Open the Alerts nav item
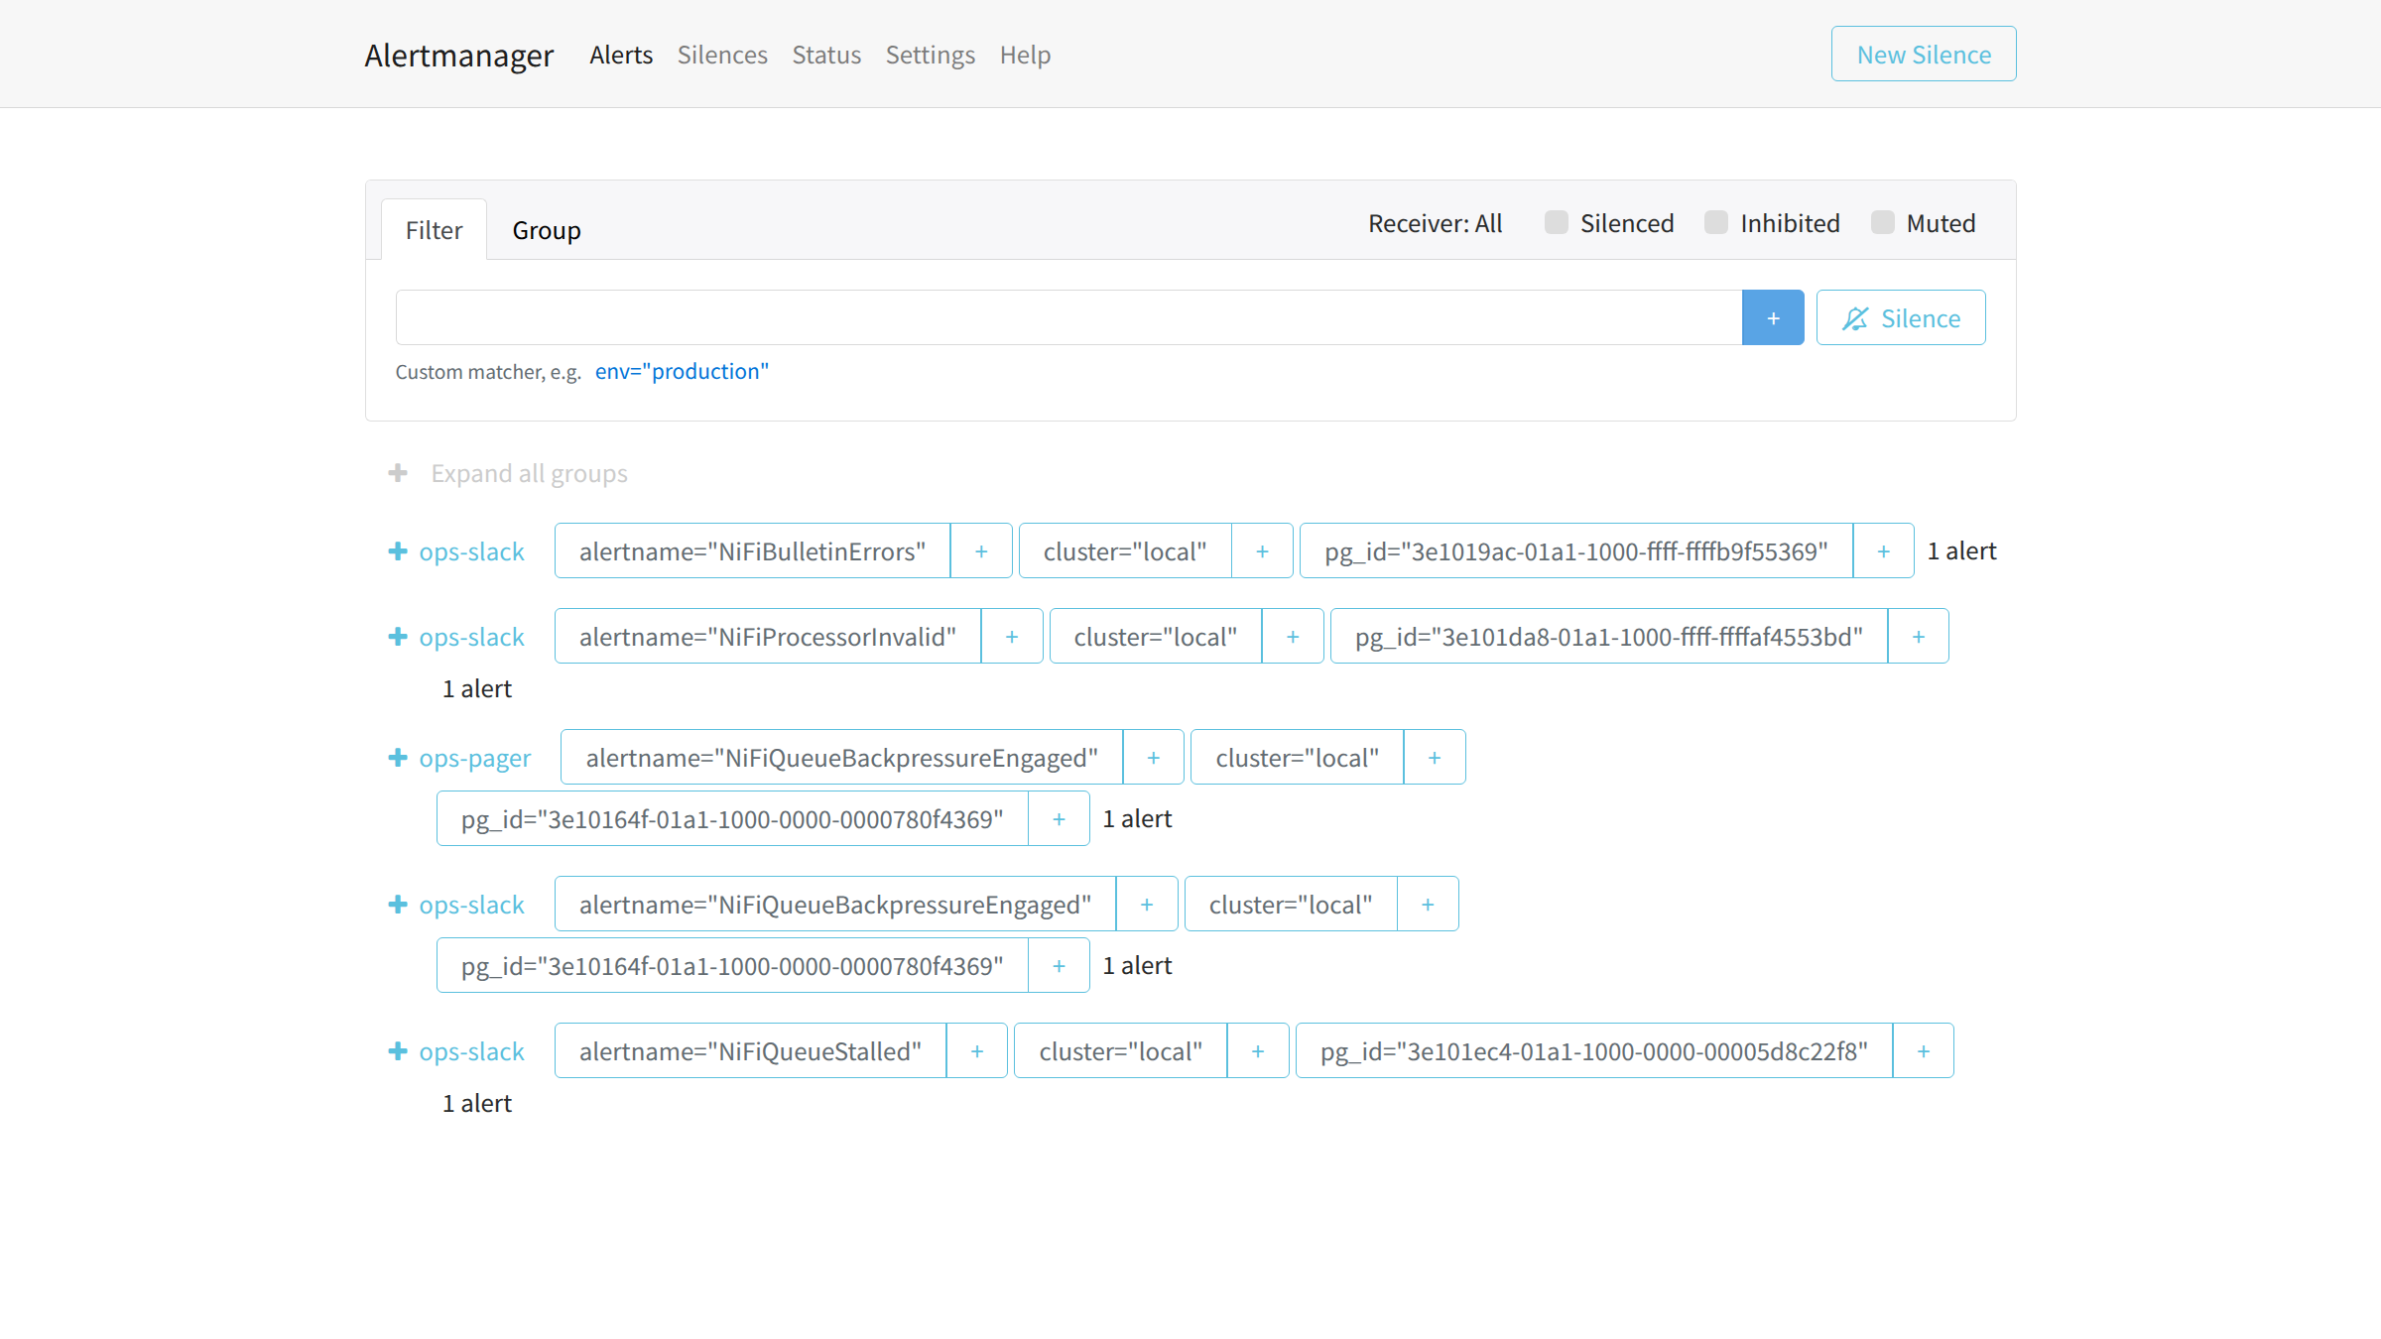2381x1339 pixels. pos(621,55)
